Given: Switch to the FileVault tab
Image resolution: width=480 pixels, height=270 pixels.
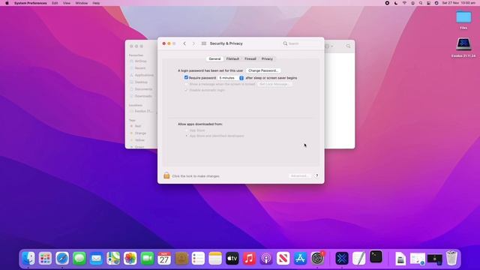Looking at the screenshot, I should pos(232,58).
